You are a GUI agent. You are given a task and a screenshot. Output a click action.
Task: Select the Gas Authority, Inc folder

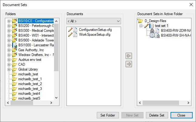click(32, 50)
